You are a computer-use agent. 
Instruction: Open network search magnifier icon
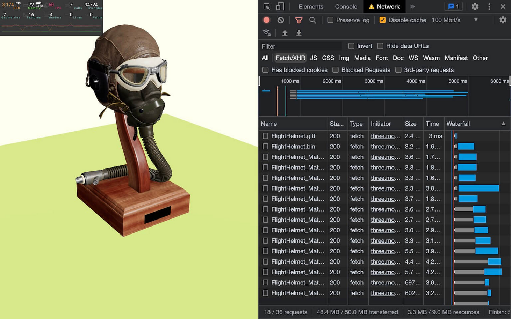click(313, 20)
